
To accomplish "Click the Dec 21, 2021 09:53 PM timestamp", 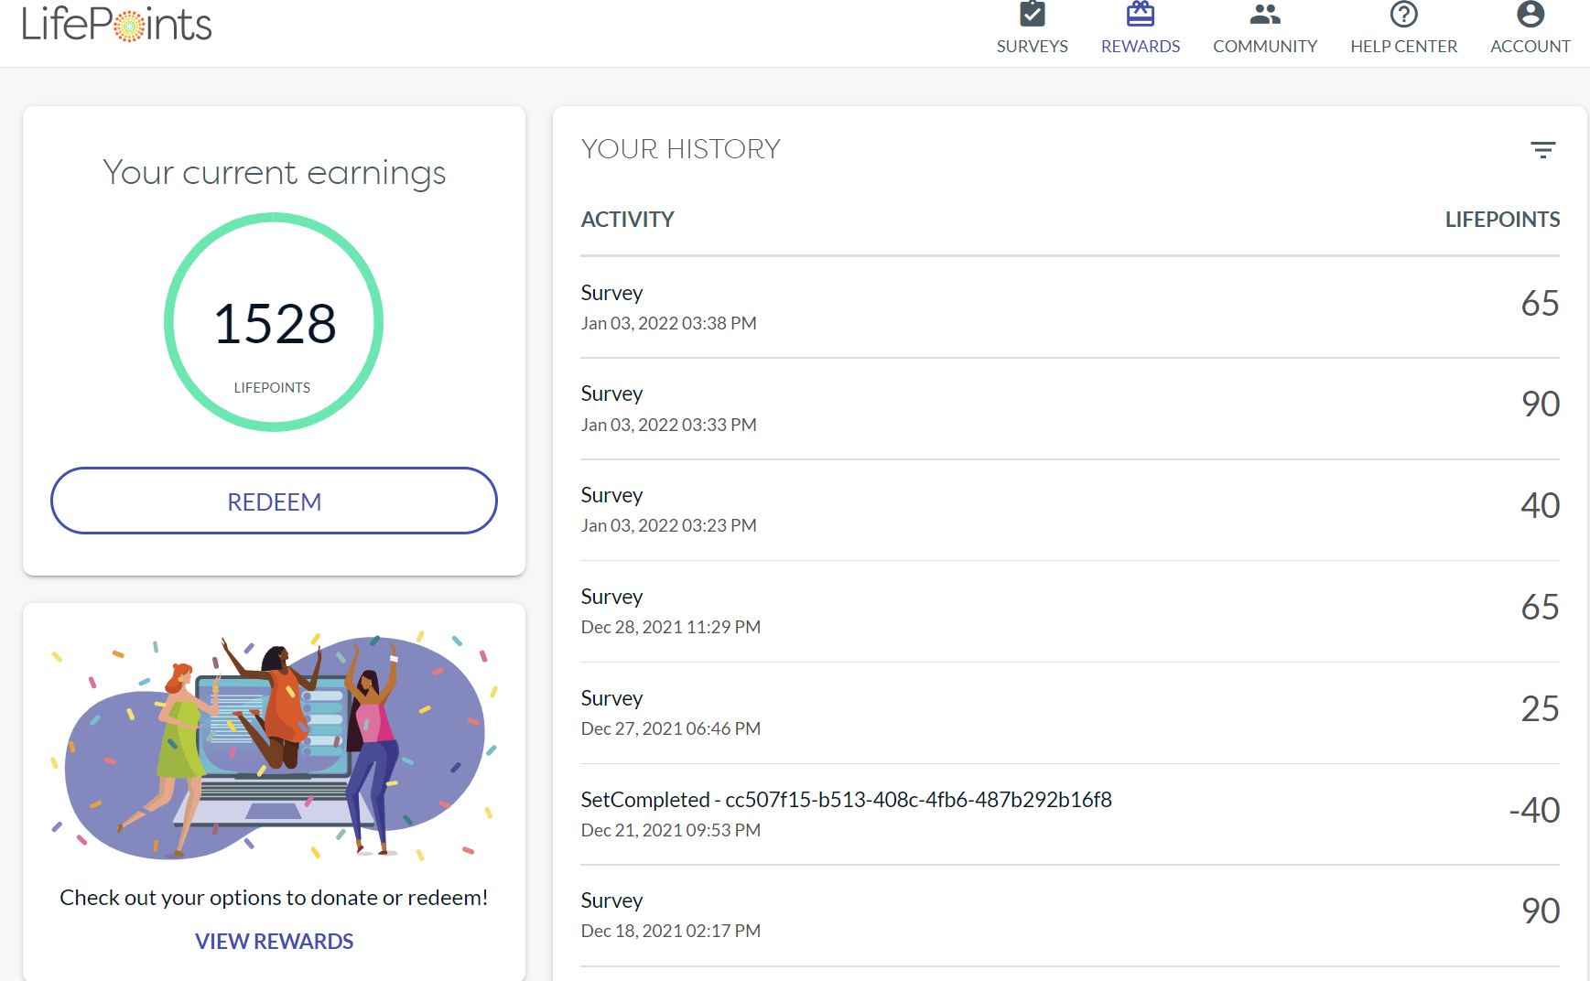I will click(671, 830).
